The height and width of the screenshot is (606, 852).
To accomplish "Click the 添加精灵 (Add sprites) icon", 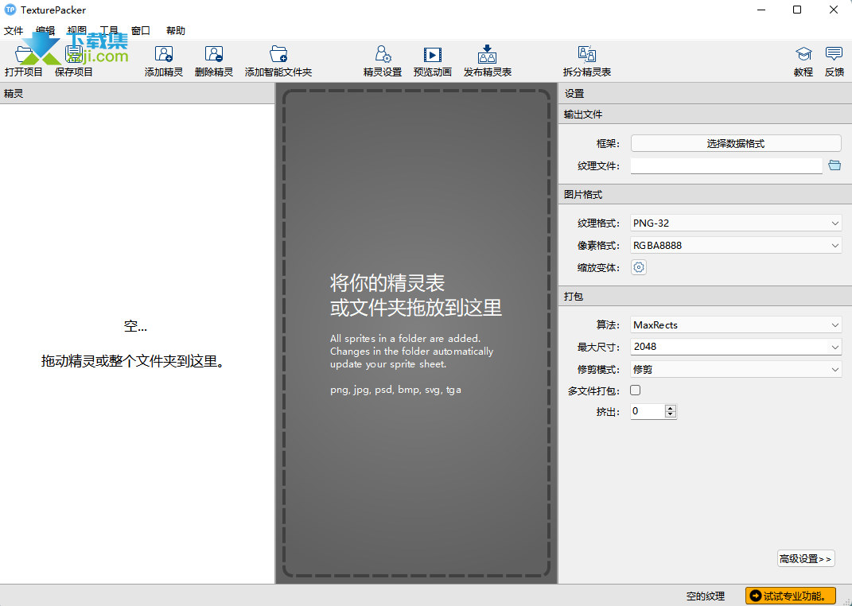I will [164, 54].
